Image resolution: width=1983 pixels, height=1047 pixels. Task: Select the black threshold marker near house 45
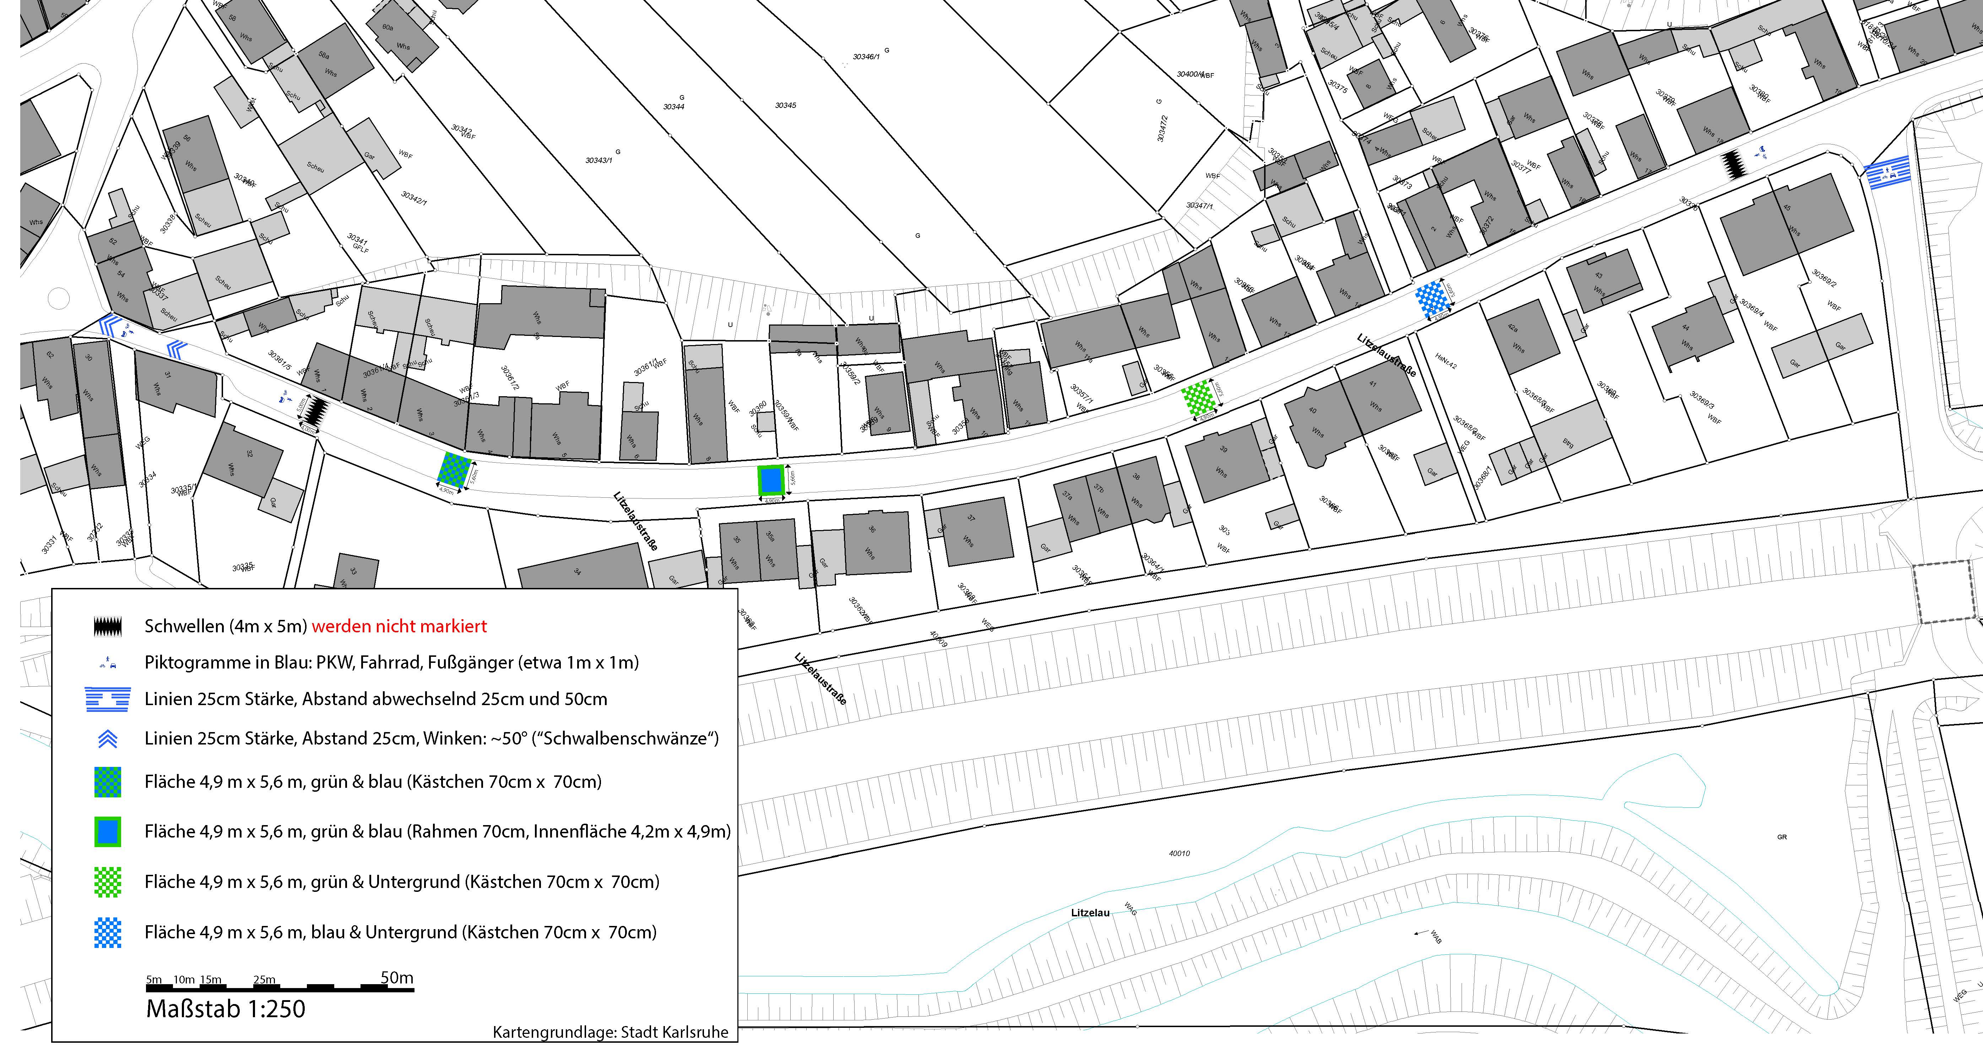[x=1735, y=165]
